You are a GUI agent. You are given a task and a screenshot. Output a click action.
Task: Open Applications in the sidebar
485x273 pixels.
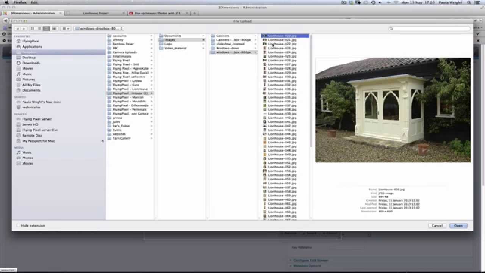[32, 47]
